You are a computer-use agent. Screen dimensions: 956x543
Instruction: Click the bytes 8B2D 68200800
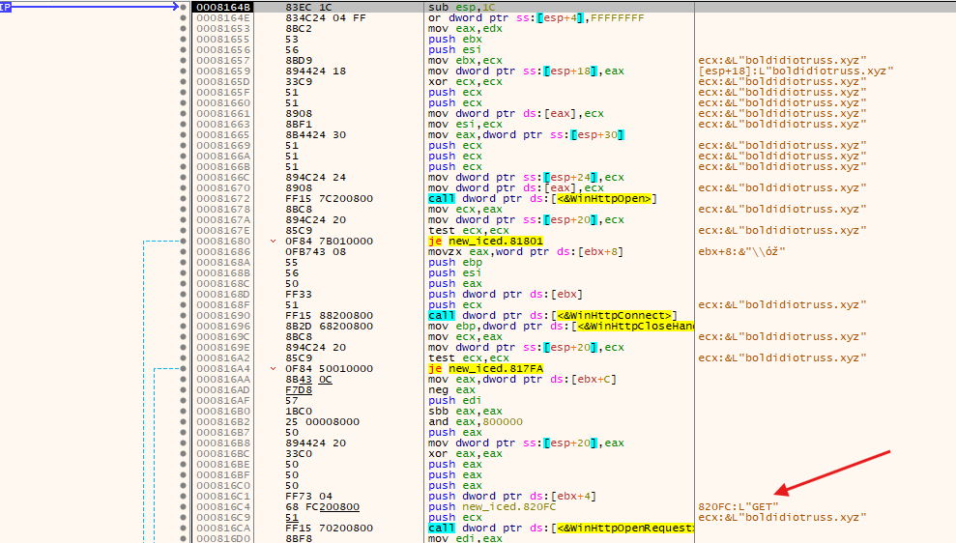coord(330,326)
